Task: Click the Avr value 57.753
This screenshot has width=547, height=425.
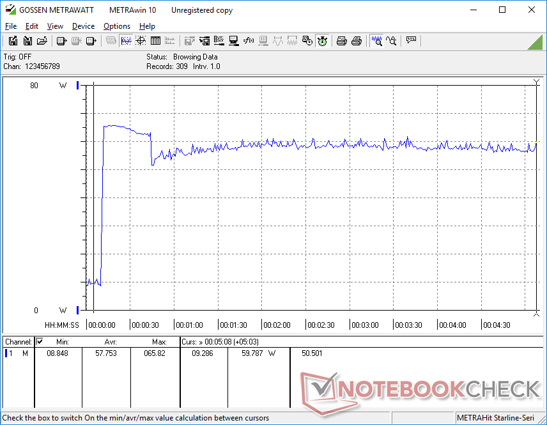Action: point(106,353)
